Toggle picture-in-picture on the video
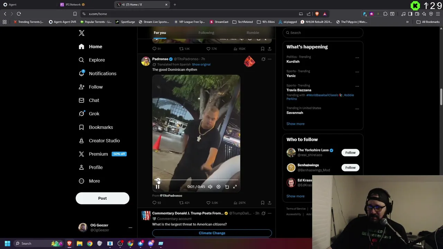Image resolution: width=443 pixels, height=249 pixels. pyautogui.click(x=227, y=187)
